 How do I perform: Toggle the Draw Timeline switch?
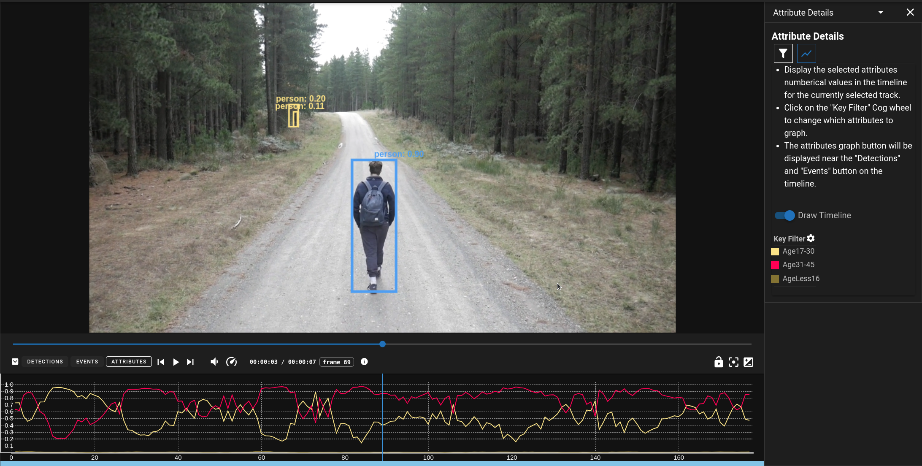(x=785, y=215)
